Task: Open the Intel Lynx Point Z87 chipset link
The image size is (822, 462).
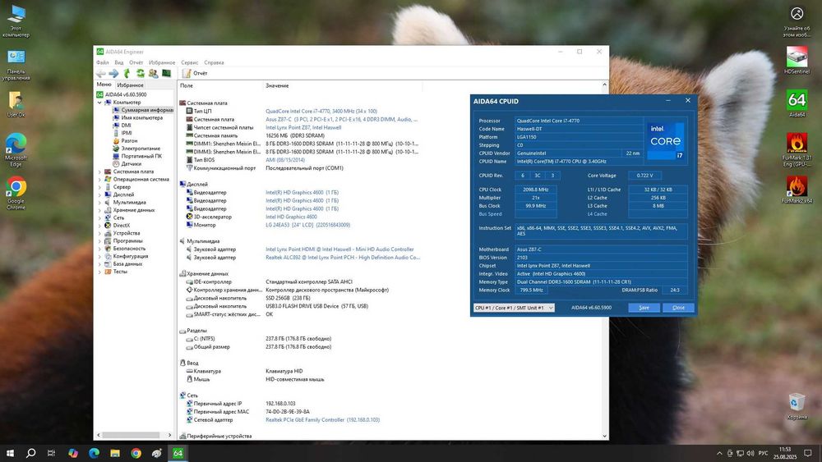Action: tap(303, 128)
